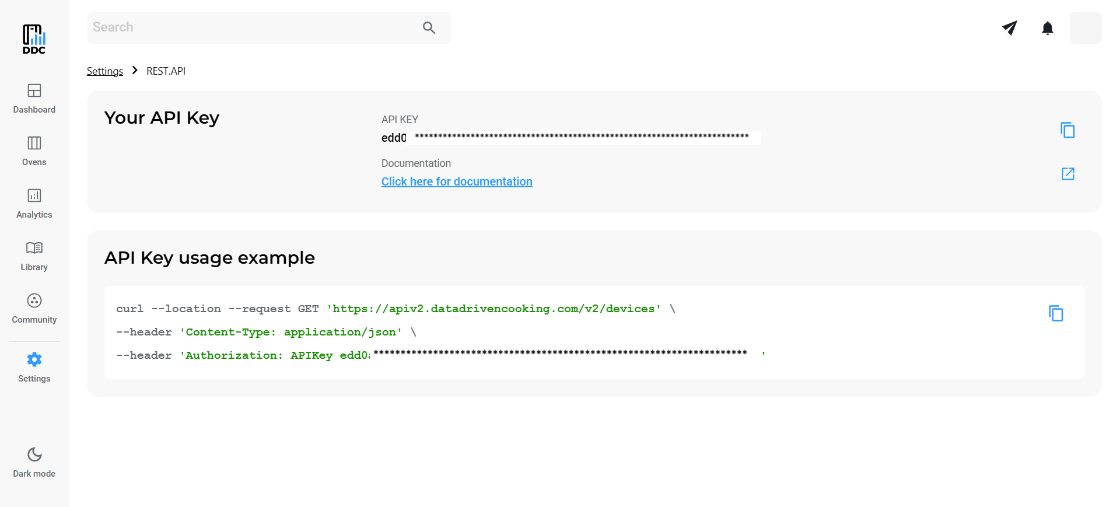Screen dimensions: 1120x507
Task: Click the magnifier search icon
Action: click(x=429, y=28)
